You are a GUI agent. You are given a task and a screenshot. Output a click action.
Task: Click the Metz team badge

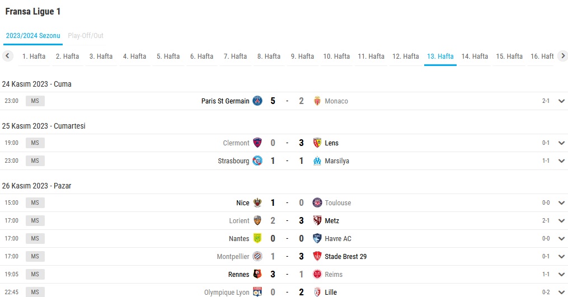[x=317, y=220]
